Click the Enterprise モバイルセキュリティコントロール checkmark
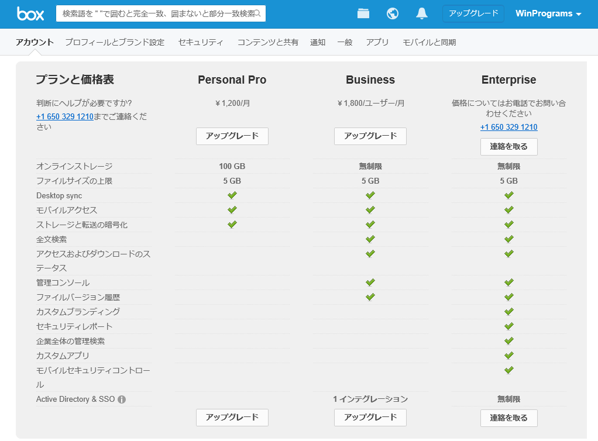The image size is (598, 441). point(508,370)
